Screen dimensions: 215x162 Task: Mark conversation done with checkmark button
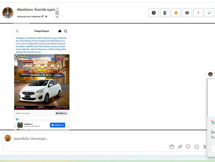coord(209,13)
